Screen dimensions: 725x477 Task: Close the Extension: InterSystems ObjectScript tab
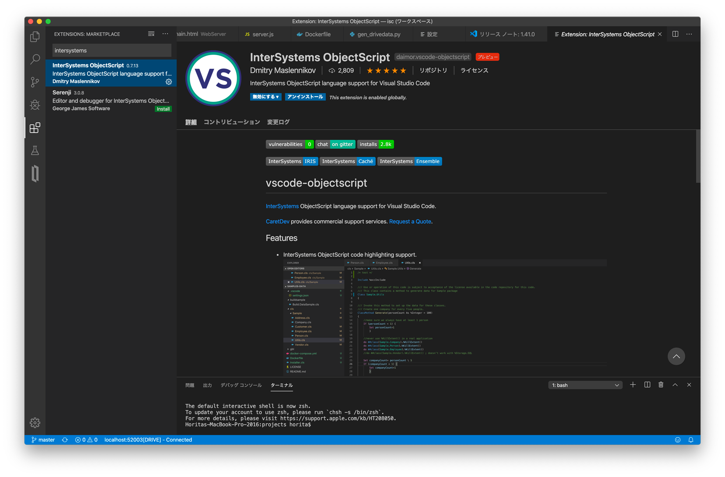coord(660,34)
